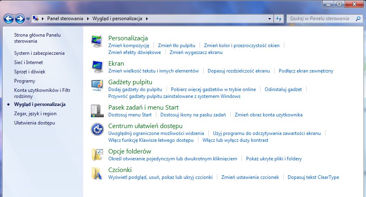Open Sieć i Internet category

28,62
